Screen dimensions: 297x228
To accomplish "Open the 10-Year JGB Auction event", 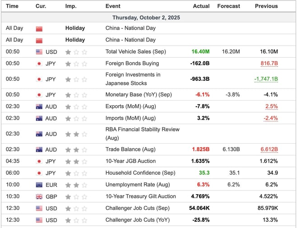I will coord(130,161).
